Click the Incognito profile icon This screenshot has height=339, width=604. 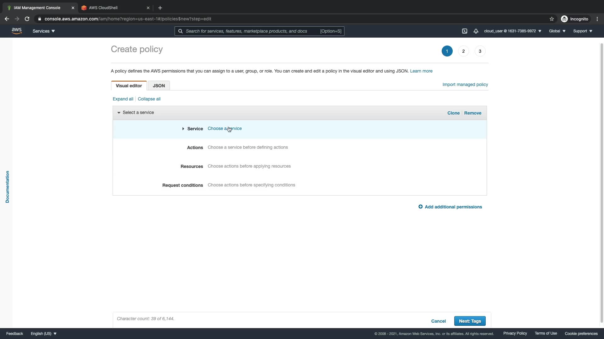564,19
